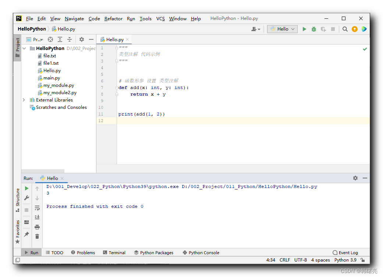The height and width of the screenshot is (277, 383).
Task: Run the Hello configuration with green play button
Action: pyautogui.click(x=304, y=29)
